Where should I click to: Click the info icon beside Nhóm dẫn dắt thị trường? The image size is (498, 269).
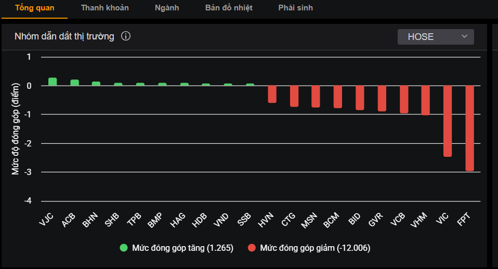click(126, 36)
